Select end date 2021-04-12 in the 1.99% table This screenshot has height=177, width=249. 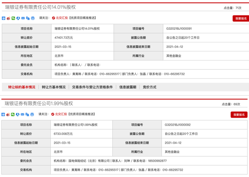pyautogui.click(x=173, y=143)
